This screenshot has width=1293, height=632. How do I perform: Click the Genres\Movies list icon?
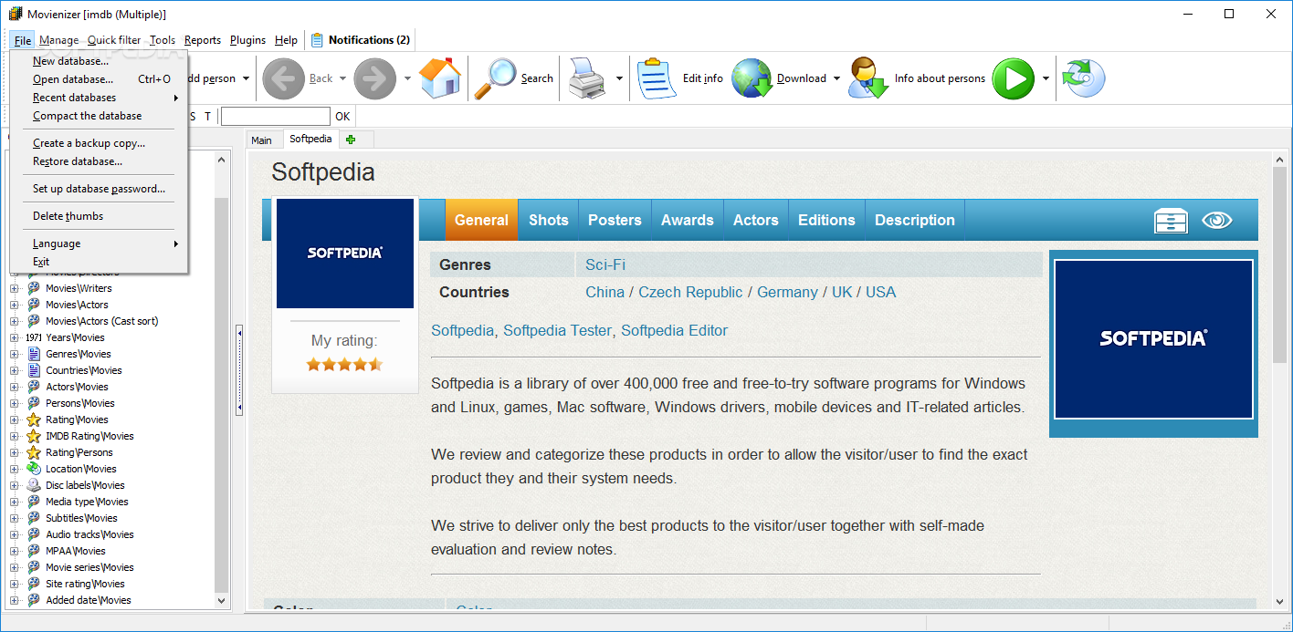click(x=34, y=354)
